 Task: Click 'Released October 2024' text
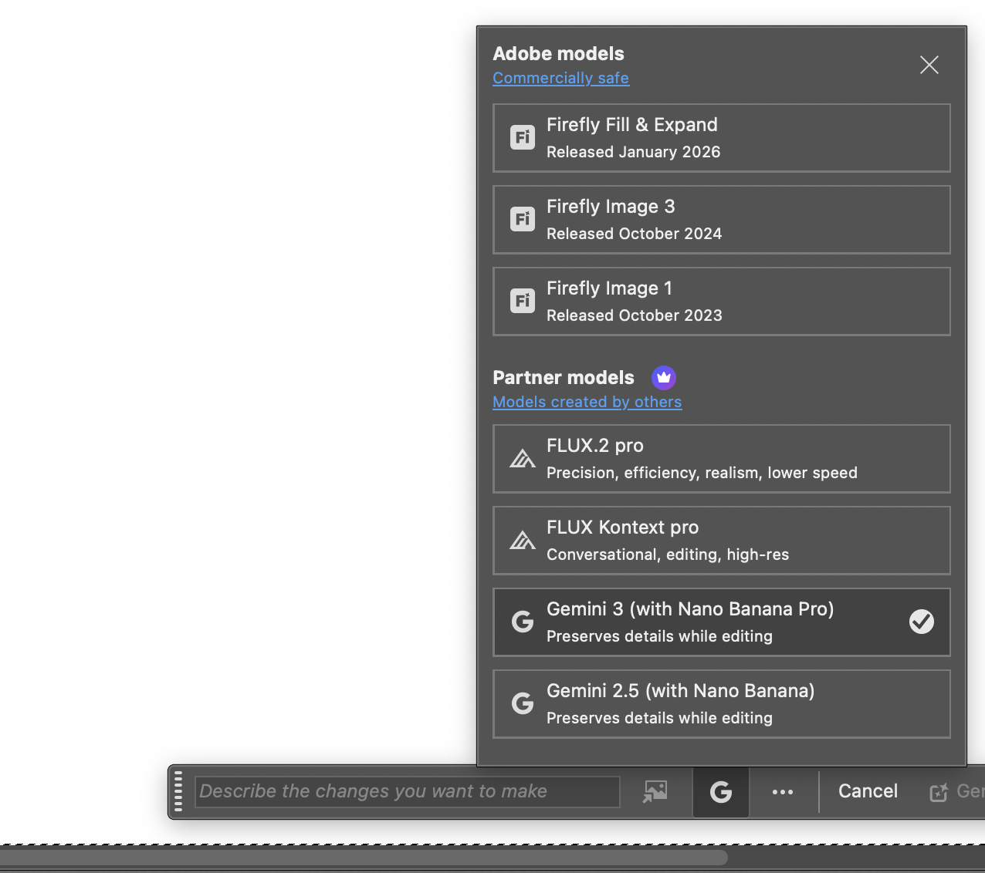[x=635, y=234]
